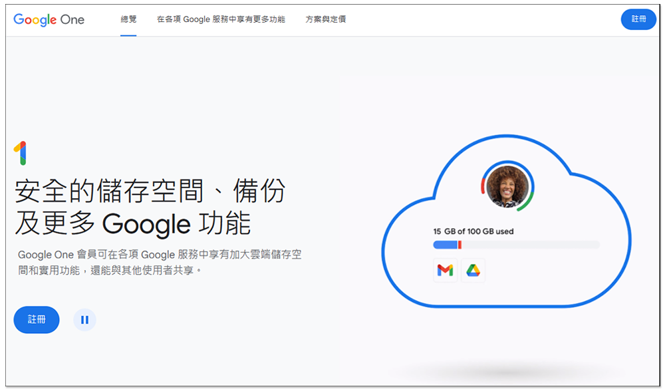
Task: Switch to the 方案與定價 tab
Action: (x=325, y=19)
